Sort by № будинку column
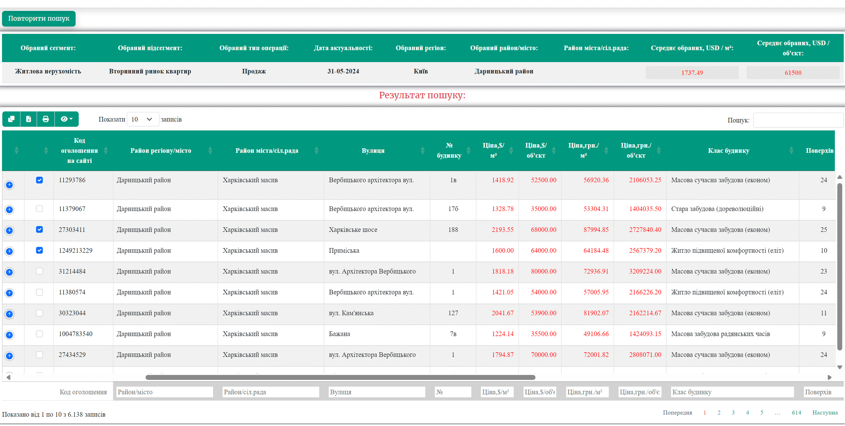Screen dimensions: 845x426 [453, 150]
